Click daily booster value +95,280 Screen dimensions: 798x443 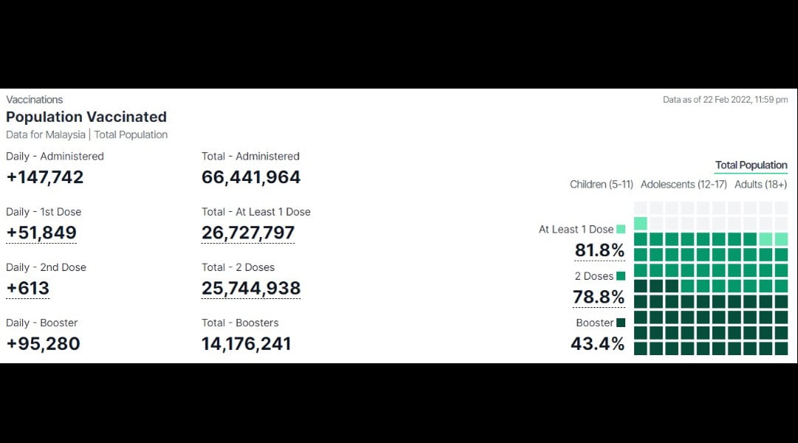pyautogui.click(x=44, y=344)
